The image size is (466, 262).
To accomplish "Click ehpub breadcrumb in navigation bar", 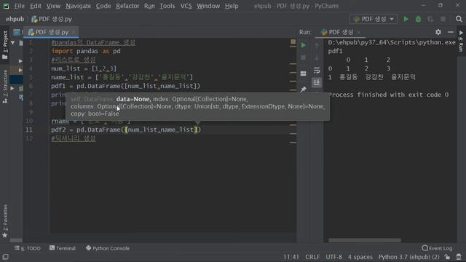I will click(x=15, y=19).
